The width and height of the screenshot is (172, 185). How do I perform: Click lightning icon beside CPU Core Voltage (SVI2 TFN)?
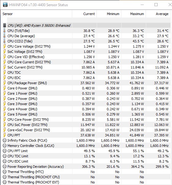point(4,46)
